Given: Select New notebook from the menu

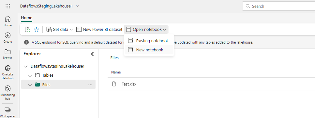Looking at the screenshot, I should click(x=149, y=50).
